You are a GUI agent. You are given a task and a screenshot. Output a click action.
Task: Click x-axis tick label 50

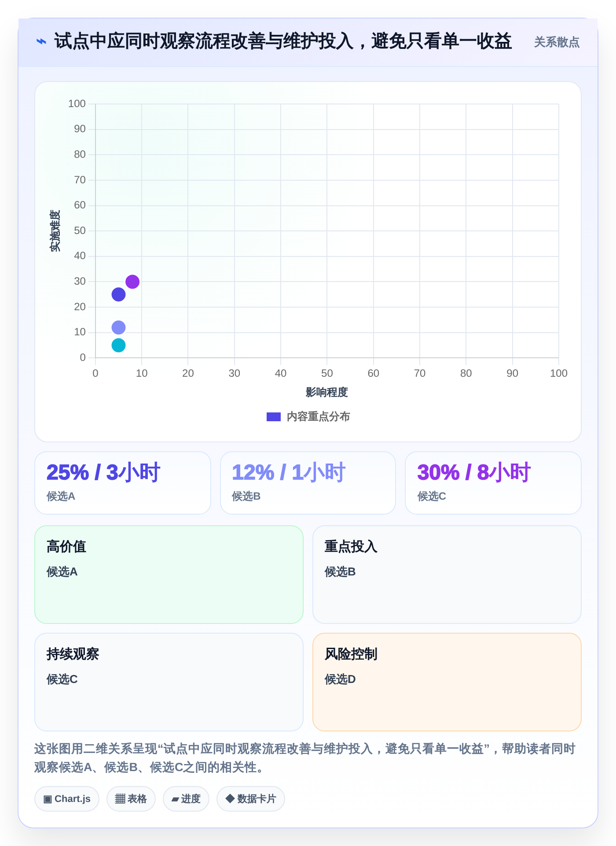coord(327,373)
